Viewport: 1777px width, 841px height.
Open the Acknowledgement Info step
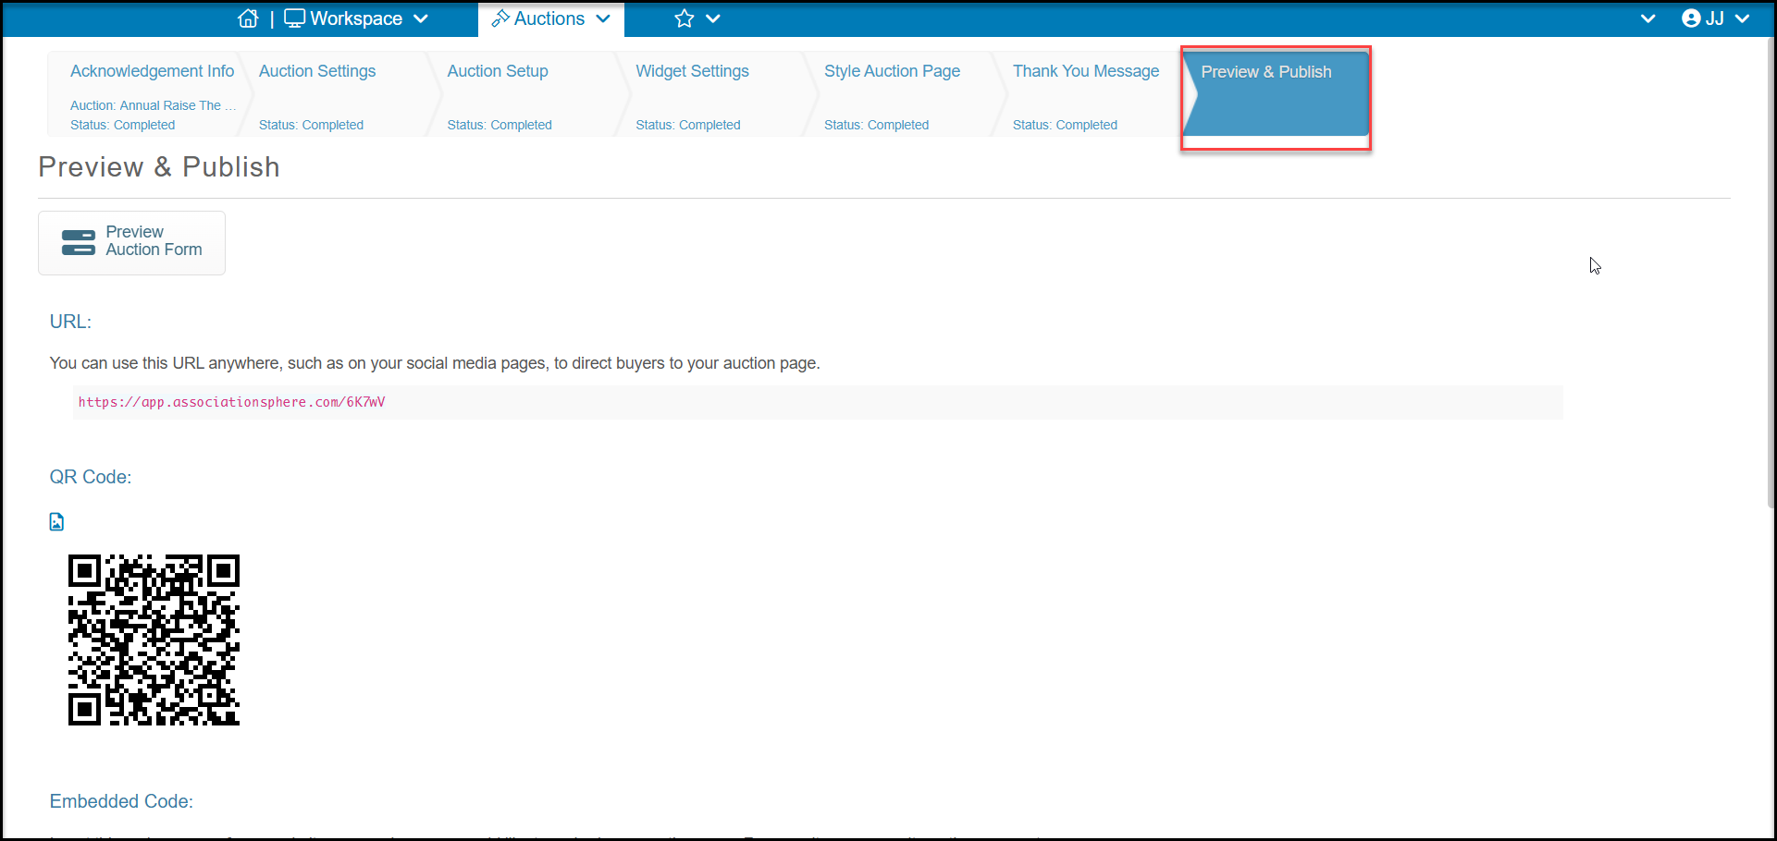tap(148, 94)
